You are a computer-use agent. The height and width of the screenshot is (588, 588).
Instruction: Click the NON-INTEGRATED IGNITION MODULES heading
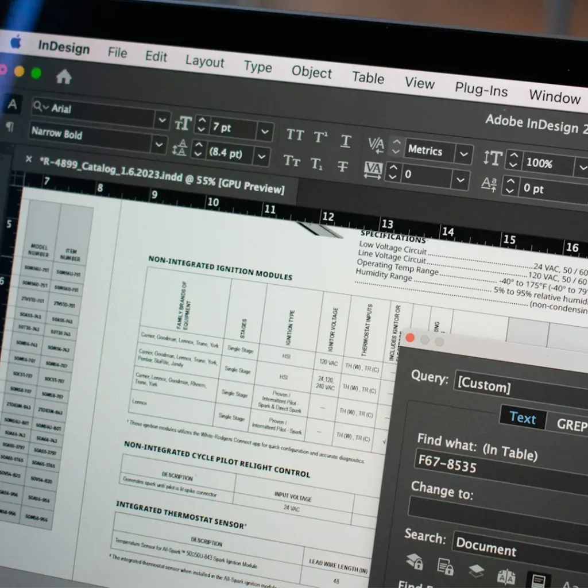pyautogui.click(x=220, y=268)
